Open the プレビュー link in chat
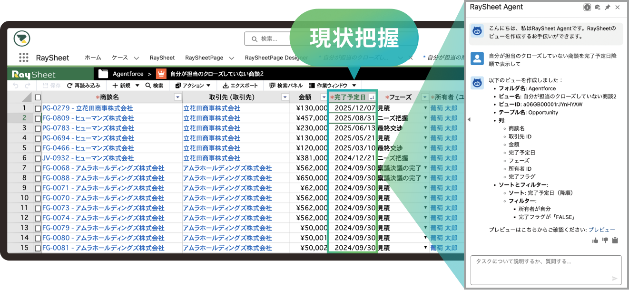The height and width of the screenshot is (290, 629). click(602, 230)
